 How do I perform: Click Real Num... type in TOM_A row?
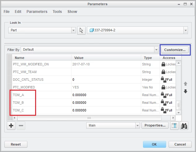pos(150,95)
